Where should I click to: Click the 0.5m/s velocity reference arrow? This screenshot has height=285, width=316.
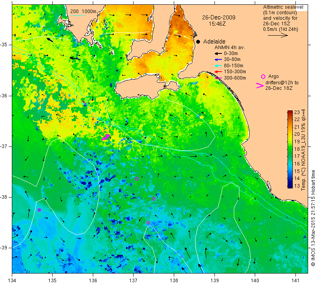pyautogui.click(x=278, y=35)
